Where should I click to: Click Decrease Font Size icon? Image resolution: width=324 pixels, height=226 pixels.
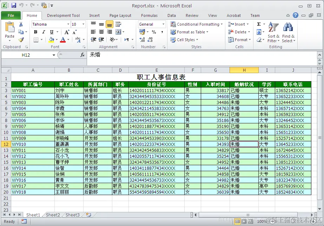coord(75,32)
